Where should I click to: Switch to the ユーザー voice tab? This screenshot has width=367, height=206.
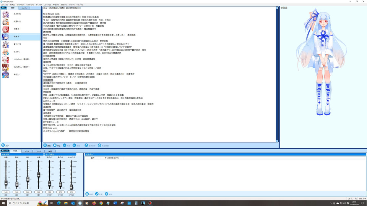pyautogui.click(x=24, y=8)
